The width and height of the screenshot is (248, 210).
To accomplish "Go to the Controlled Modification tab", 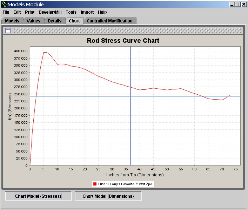I will click(109, 21).
